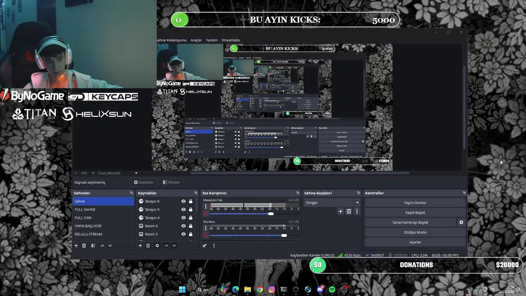The image size is (526, 296).
Task: Open File Explorer from the taskbar
Action: pyautogui.click(x=248, y=289)
